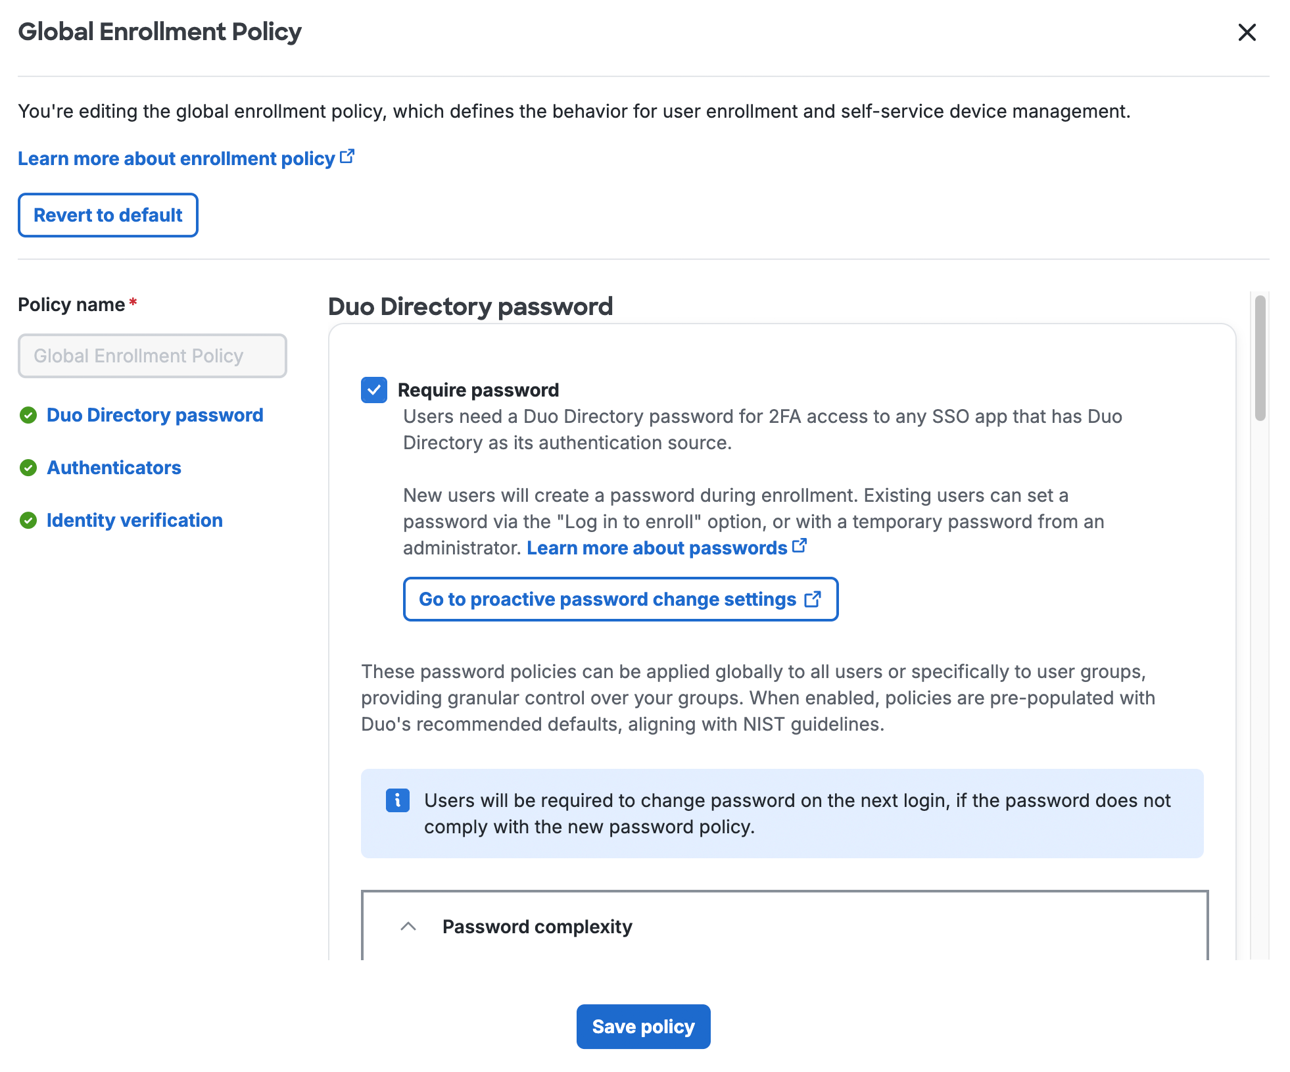Click external link icon inside proactive password settings button
Screen dimensions: 1290x1072
pos(814,598)
